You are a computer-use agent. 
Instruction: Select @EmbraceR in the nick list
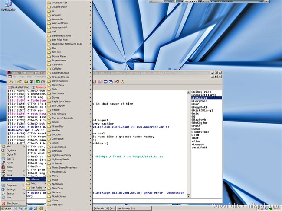click(207, 98)
